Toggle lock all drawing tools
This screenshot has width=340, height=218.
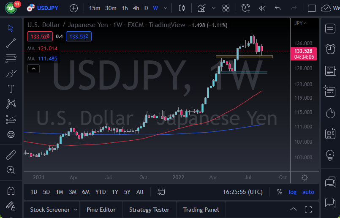point(11,206)
